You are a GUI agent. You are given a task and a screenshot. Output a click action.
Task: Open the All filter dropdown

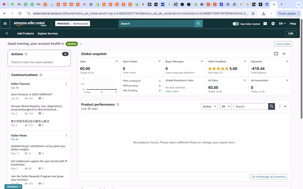tap(226, 106)
